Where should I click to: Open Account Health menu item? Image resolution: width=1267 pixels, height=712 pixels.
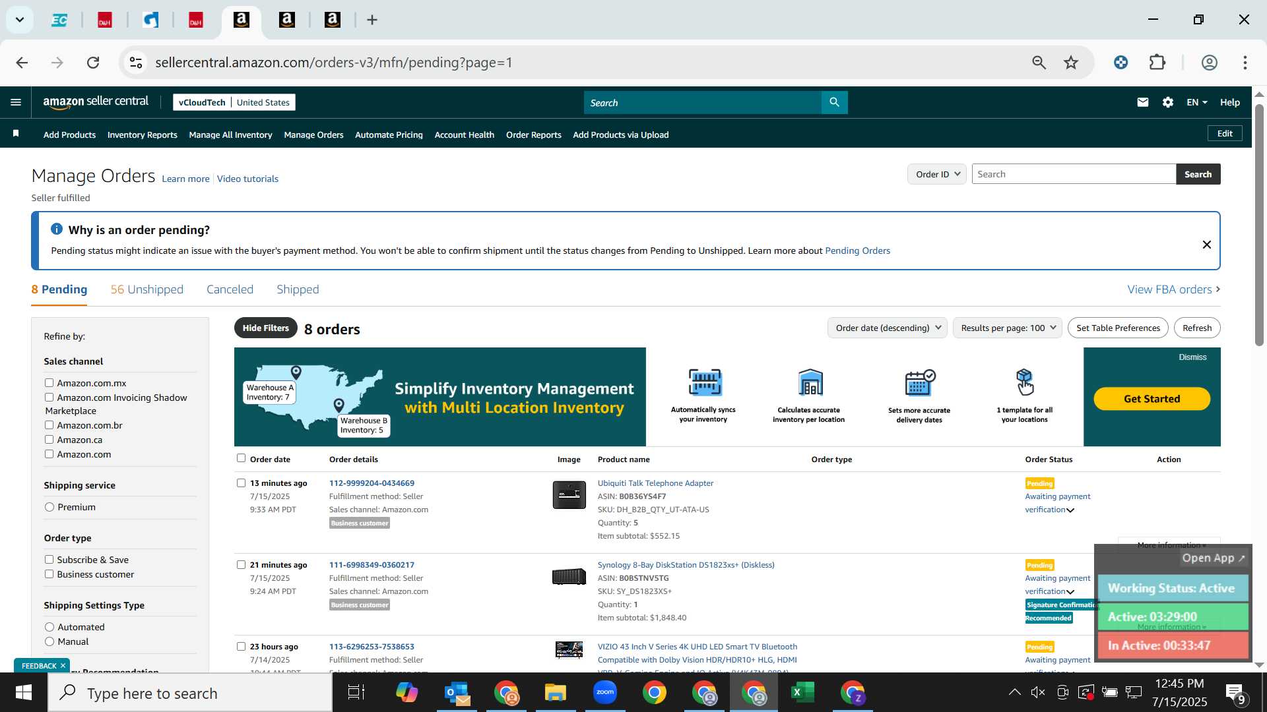click(464, 134)
